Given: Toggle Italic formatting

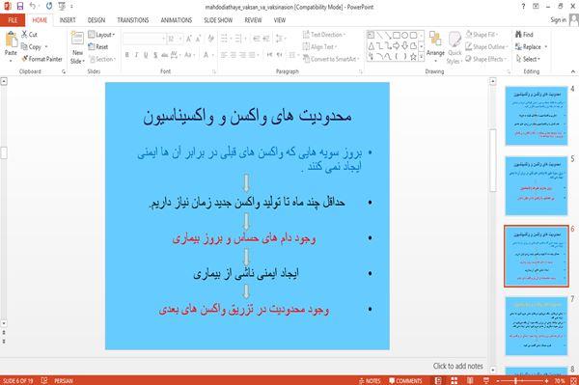Looking at the screenshot, I should (136, 55).
